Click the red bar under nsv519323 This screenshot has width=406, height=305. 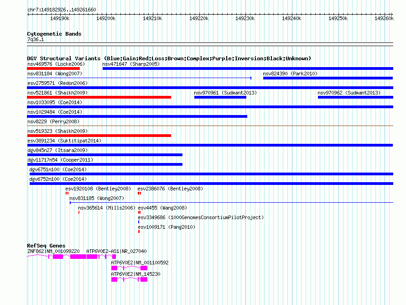[99, 136]
